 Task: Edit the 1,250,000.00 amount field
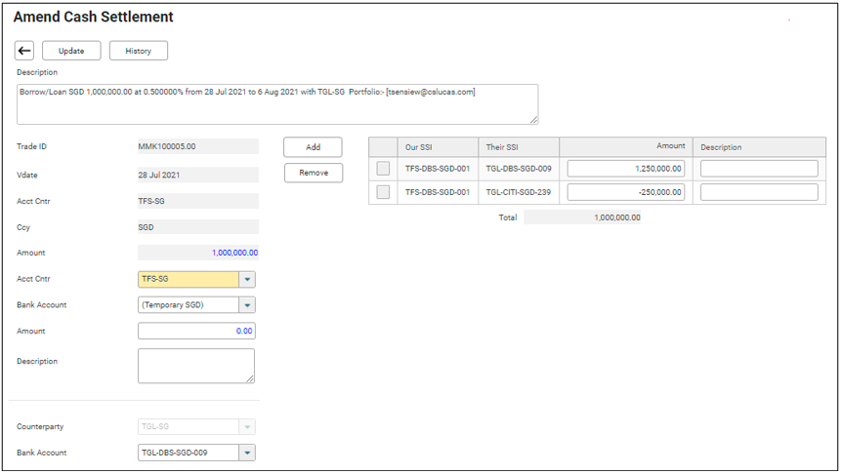625,169
